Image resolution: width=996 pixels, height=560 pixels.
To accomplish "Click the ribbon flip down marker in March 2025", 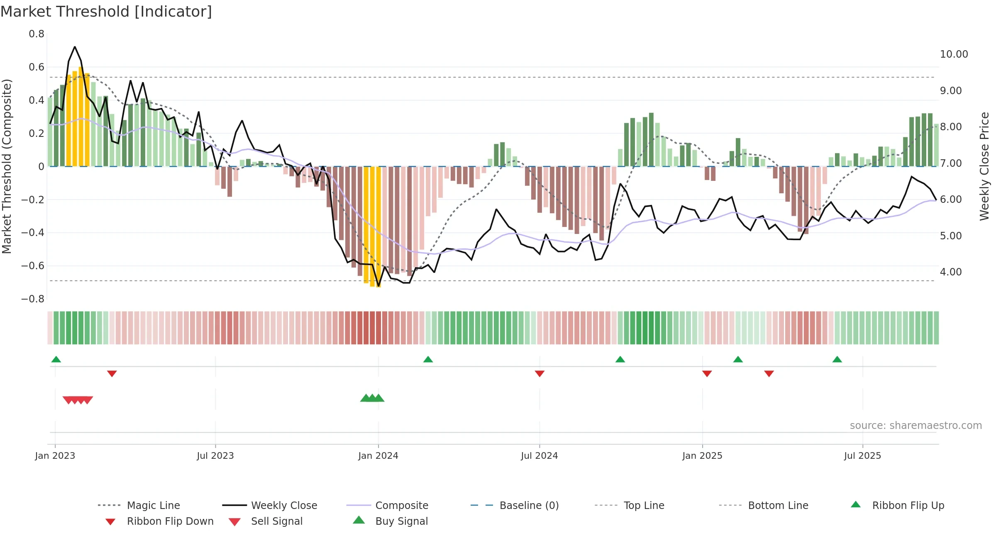I will [769, 374].
